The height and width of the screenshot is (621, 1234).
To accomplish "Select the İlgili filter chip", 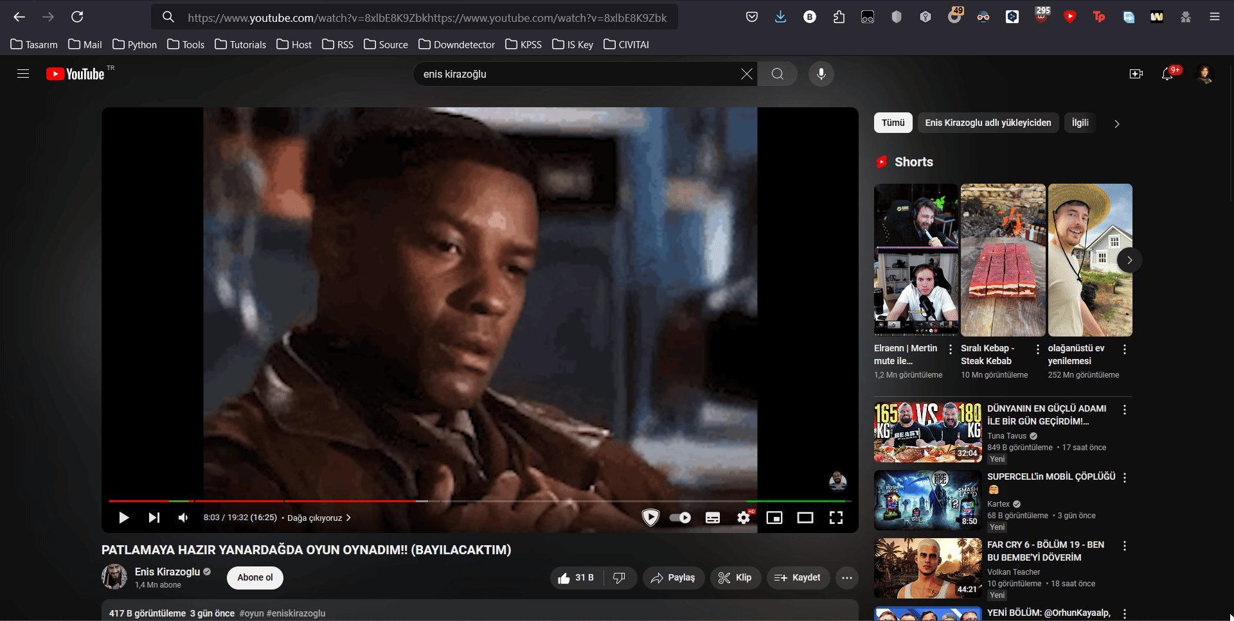I will (1080, 123).
